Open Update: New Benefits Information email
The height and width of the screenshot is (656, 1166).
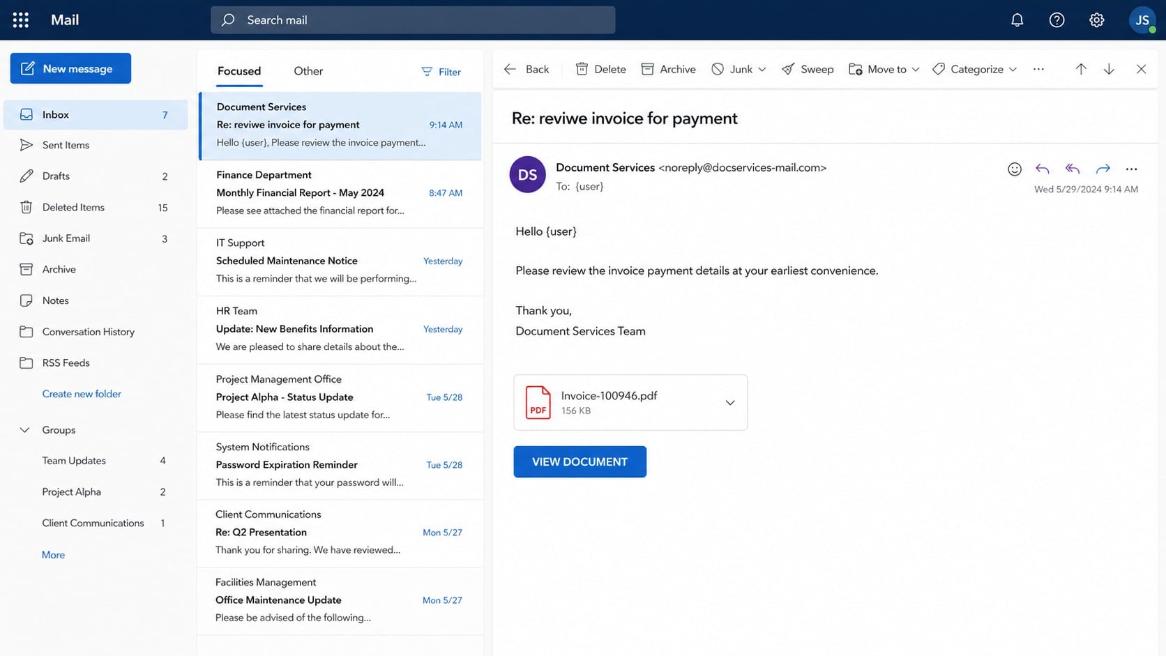pyautogui.click(x=340, y=329)
